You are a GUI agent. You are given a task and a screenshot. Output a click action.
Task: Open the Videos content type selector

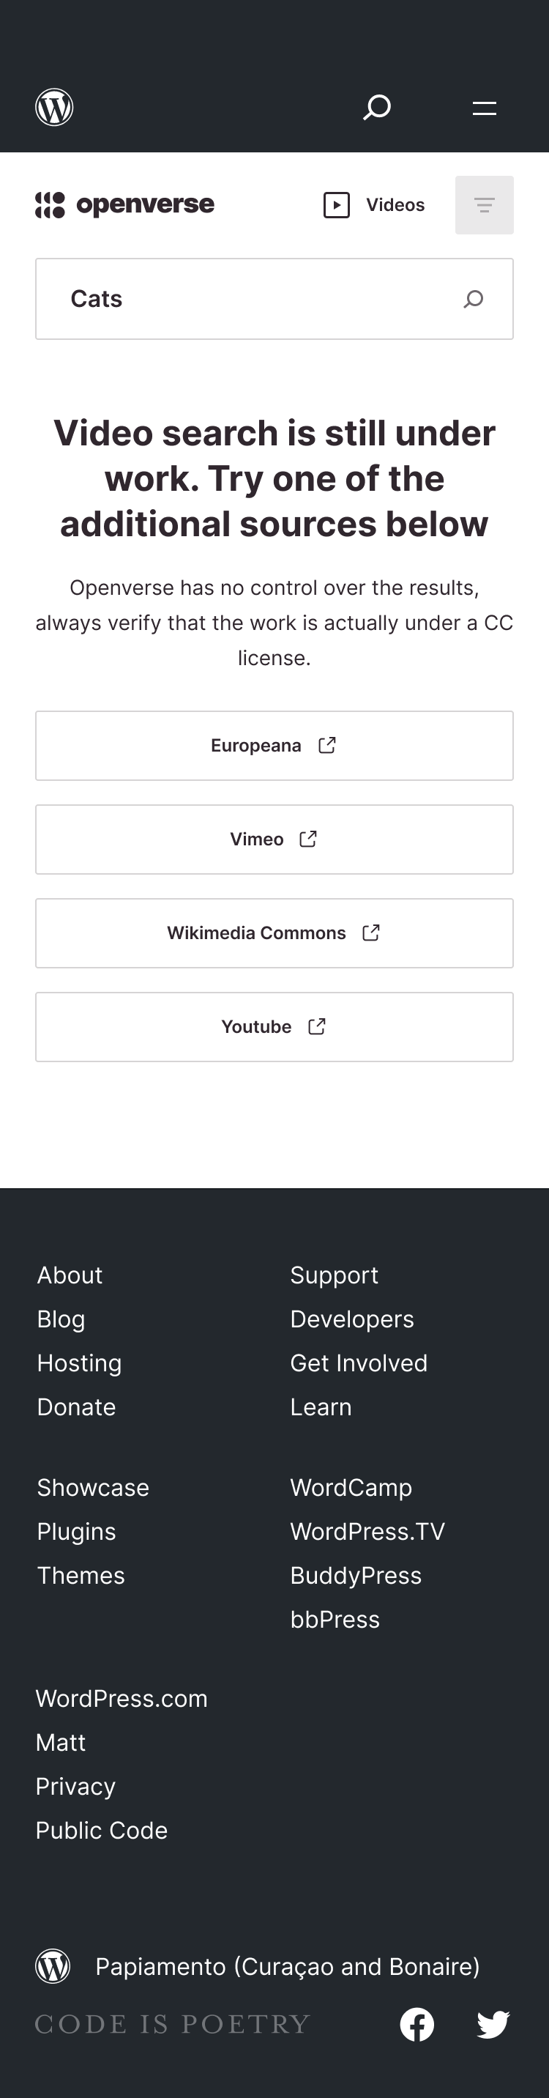[373, 204]
